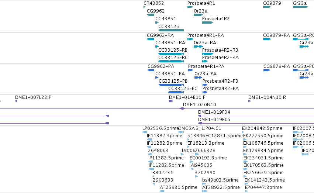
Task: Select the CR43852 gene glyph
Action: click(x=144, y=7)
